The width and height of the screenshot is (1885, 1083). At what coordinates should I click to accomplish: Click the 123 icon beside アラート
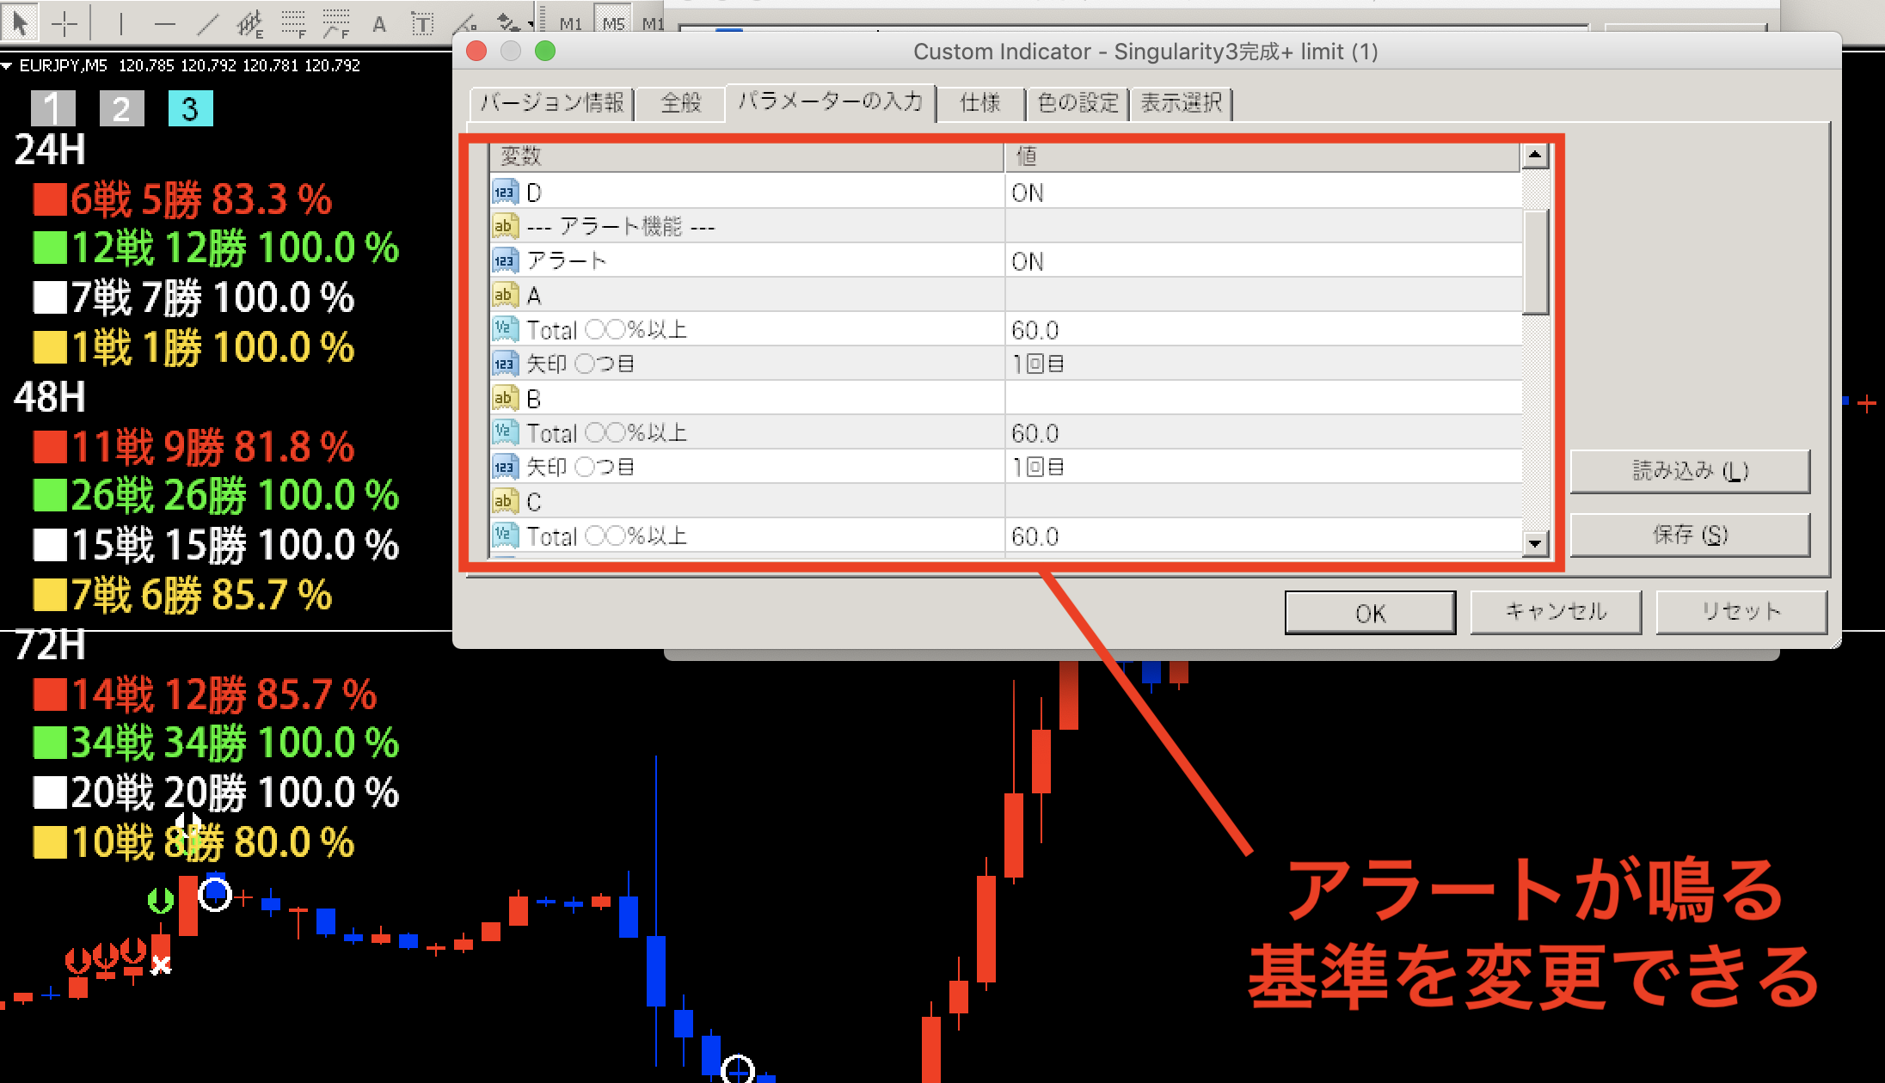point(505,261)
